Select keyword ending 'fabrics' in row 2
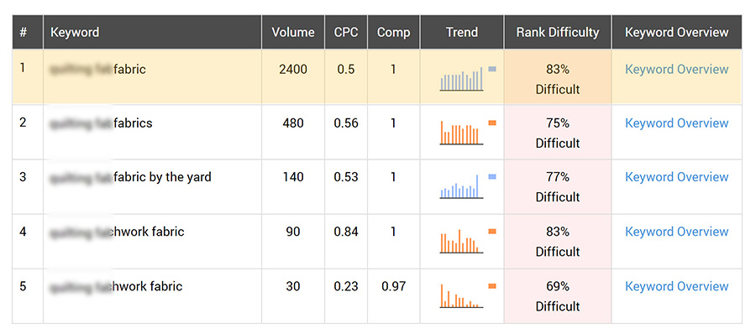The height and width of the screenshot is (334, 756). [x=102, y=123]
